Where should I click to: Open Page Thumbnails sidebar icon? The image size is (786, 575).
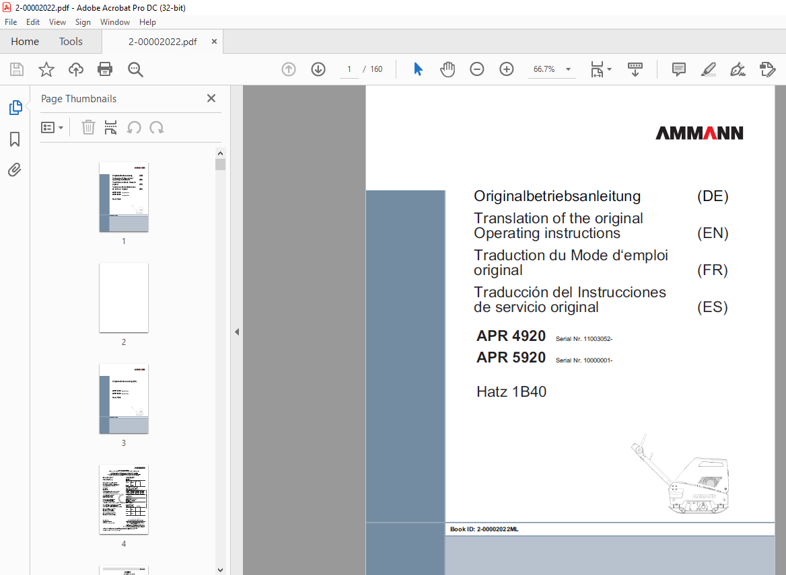click(x=15, y=107)
